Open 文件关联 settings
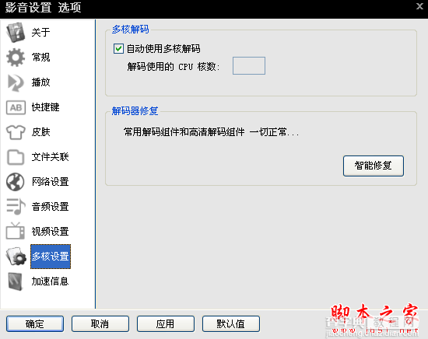 [51, 157]
